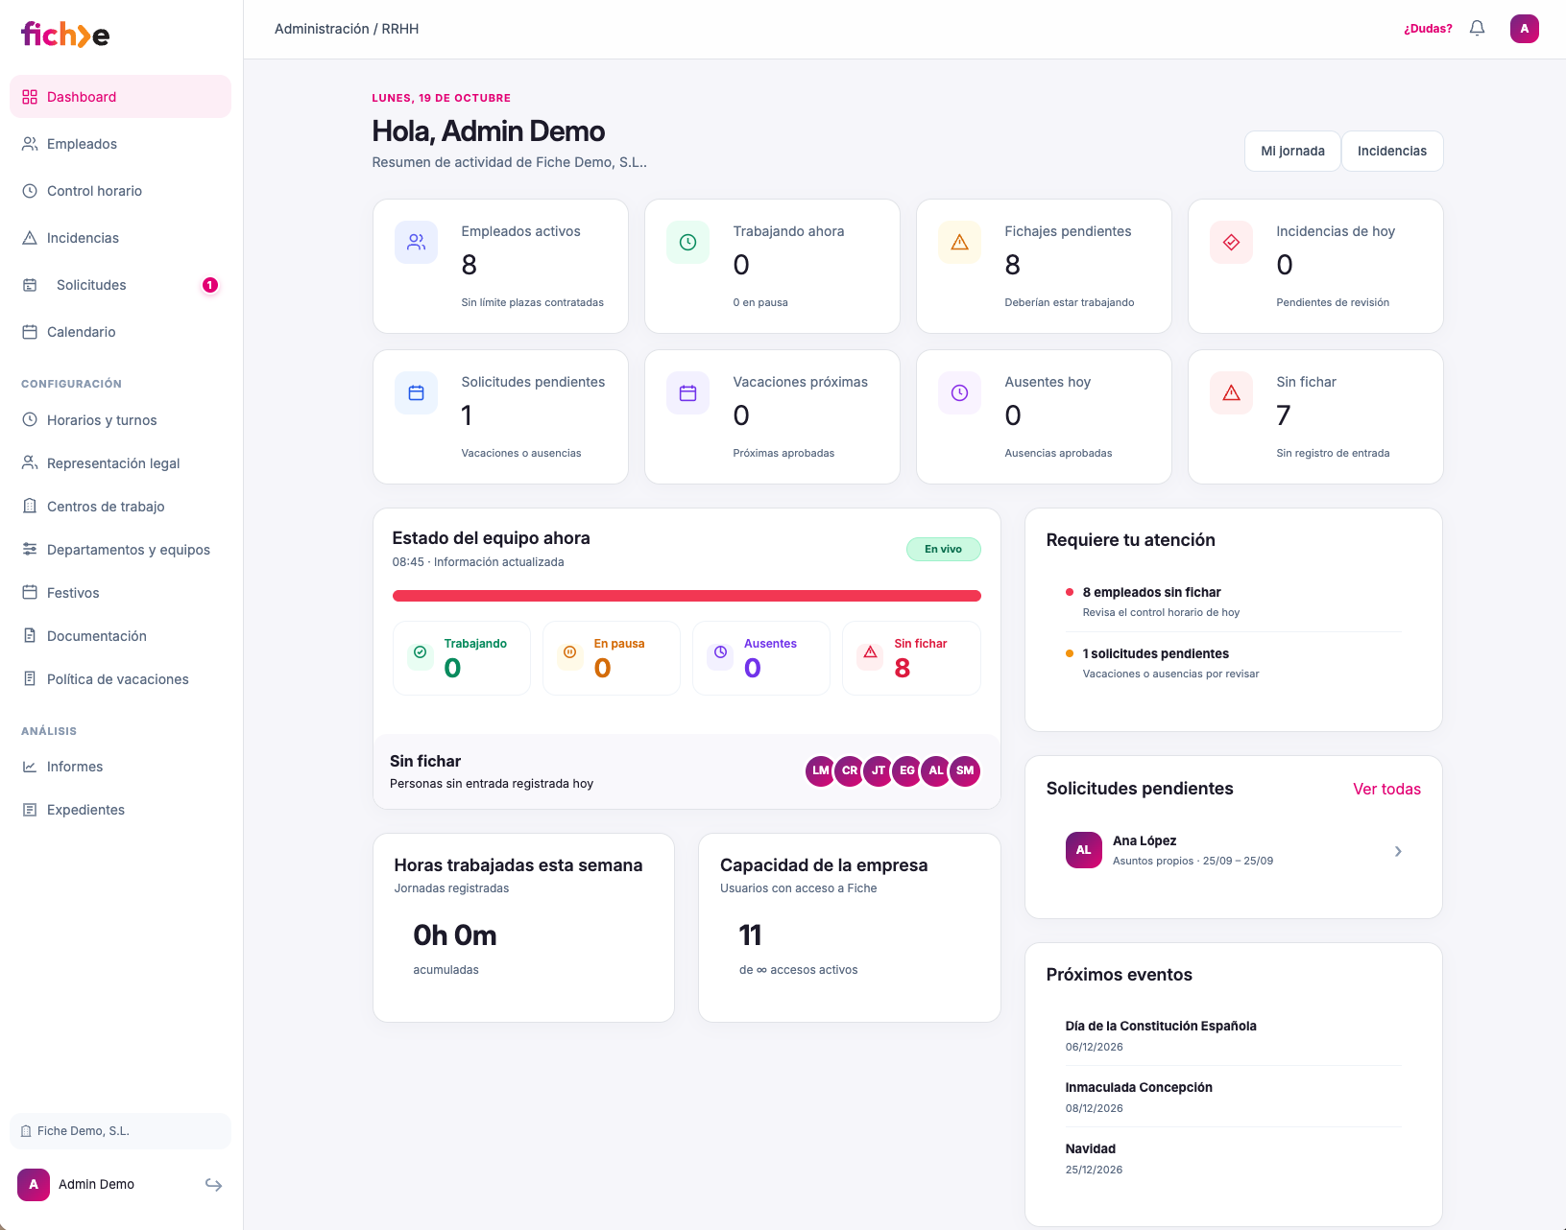This screenshot has height=1230, width=1566.
Task: Click the Navidad event entry
Action: pyautogui.click(x=1234, y=1158)
